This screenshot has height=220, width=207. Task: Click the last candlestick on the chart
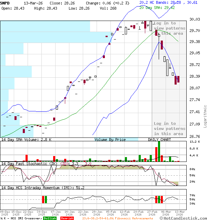pos(178,79)
